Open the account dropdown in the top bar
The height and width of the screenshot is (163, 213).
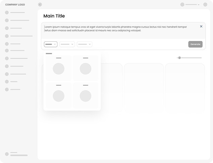190,5
